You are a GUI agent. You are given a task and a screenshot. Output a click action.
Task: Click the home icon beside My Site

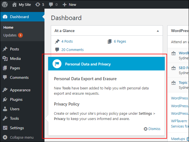pos(14,4)
